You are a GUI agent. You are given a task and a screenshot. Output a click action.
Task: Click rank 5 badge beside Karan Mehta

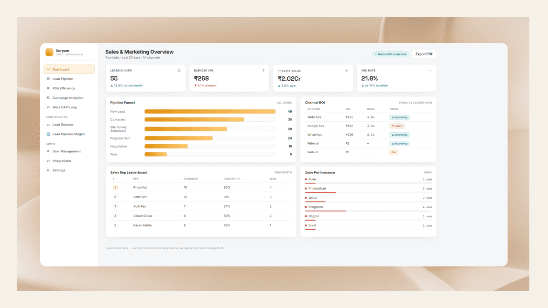coord(115,225)
